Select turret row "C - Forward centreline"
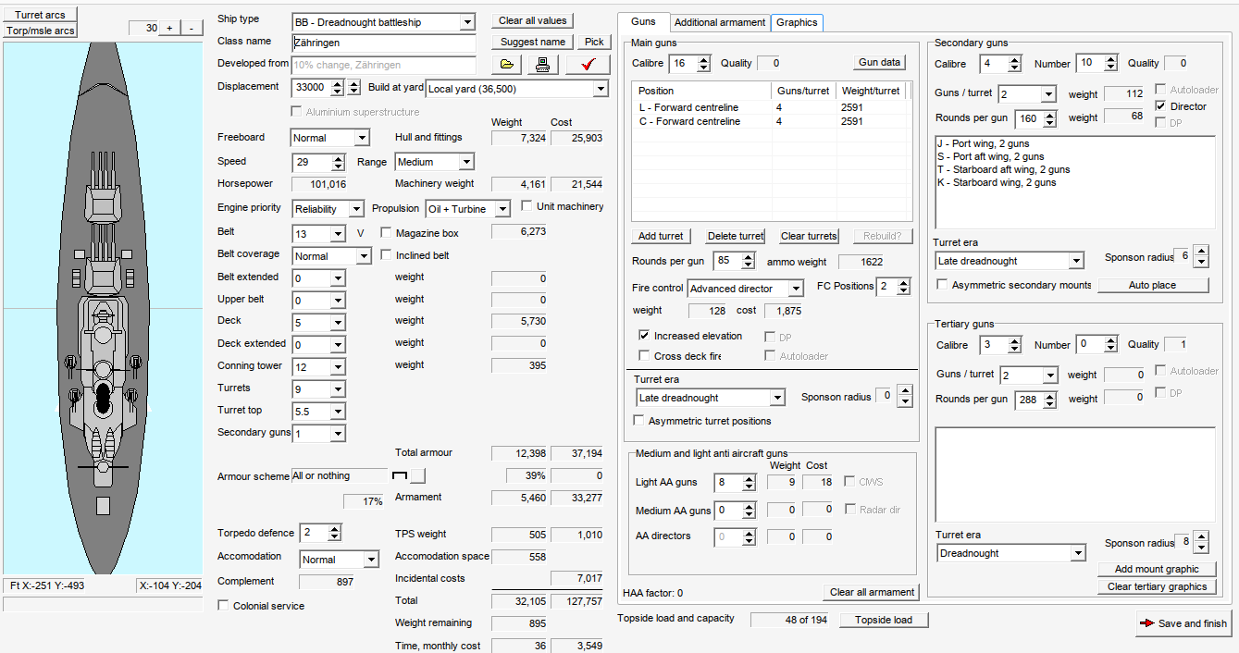The image size is (1239, 653). click(x=770, y=121)
